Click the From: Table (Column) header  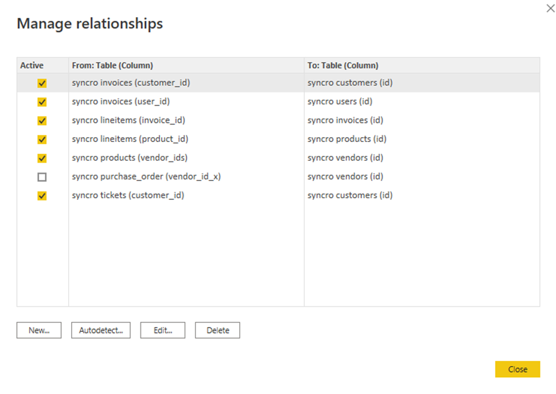[x=113, y=66]
